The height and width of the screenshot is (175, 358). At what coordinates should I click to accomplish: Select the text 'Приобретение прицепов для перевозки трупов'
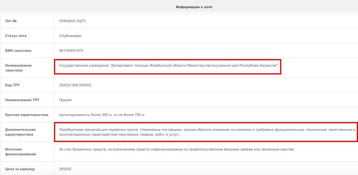99,130
